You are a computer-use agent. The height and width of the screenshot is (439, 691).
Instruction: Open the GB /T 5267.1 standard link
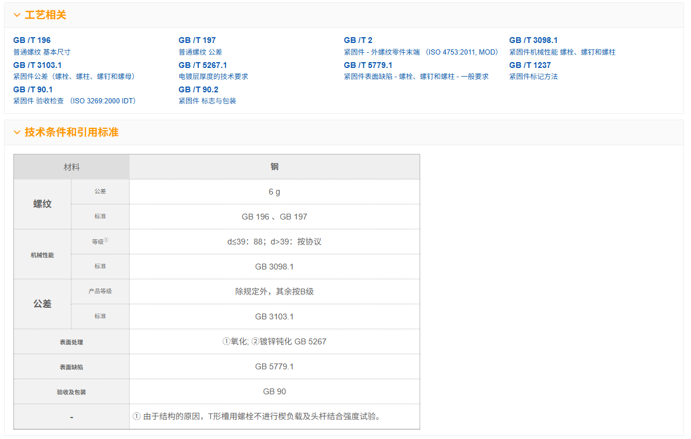(203, 65)
